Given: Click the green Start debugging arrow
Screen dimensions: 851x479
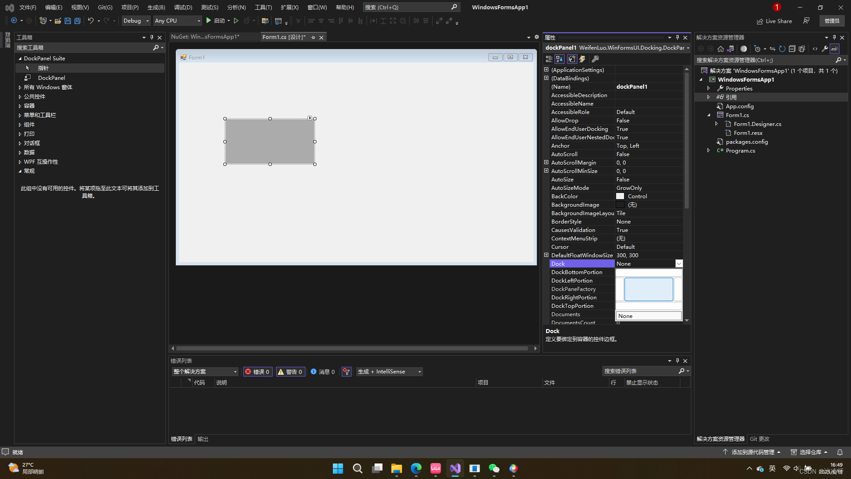Looking at the screenshot, I should click(x=208, y=21).
